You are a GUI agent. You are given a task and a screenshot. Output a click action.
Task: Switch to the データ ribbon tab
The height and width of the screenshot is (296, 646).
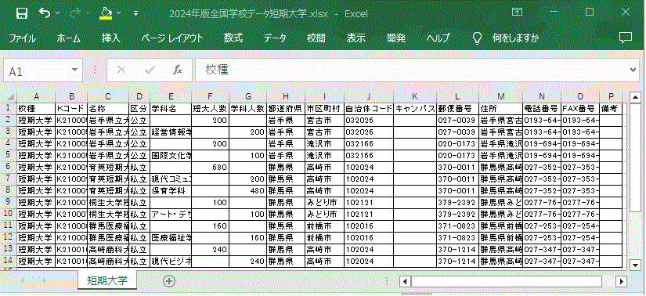[275, 38]
